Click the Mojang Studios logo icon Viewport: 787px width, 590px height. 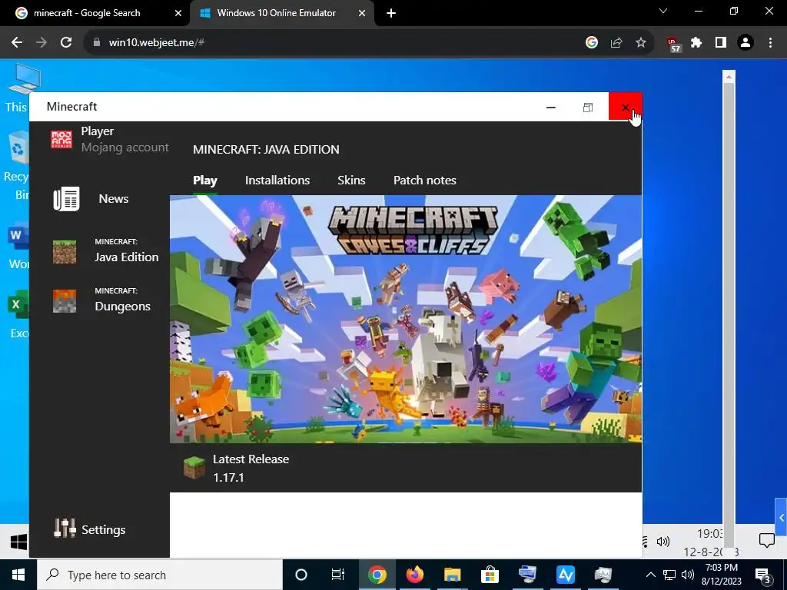coord(61,139)
